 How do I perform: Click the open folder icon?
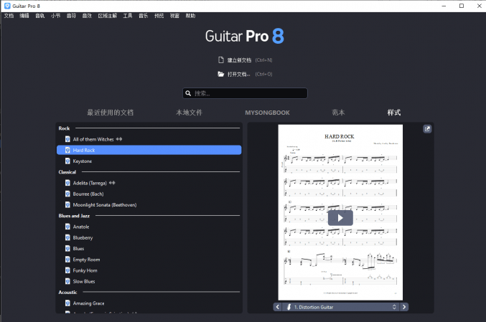(x=220, y=74)
